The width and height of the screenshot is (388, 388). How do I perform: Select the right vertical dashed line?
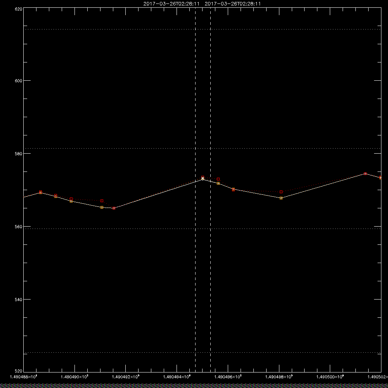pyautogui.click(x=210, y=190)
